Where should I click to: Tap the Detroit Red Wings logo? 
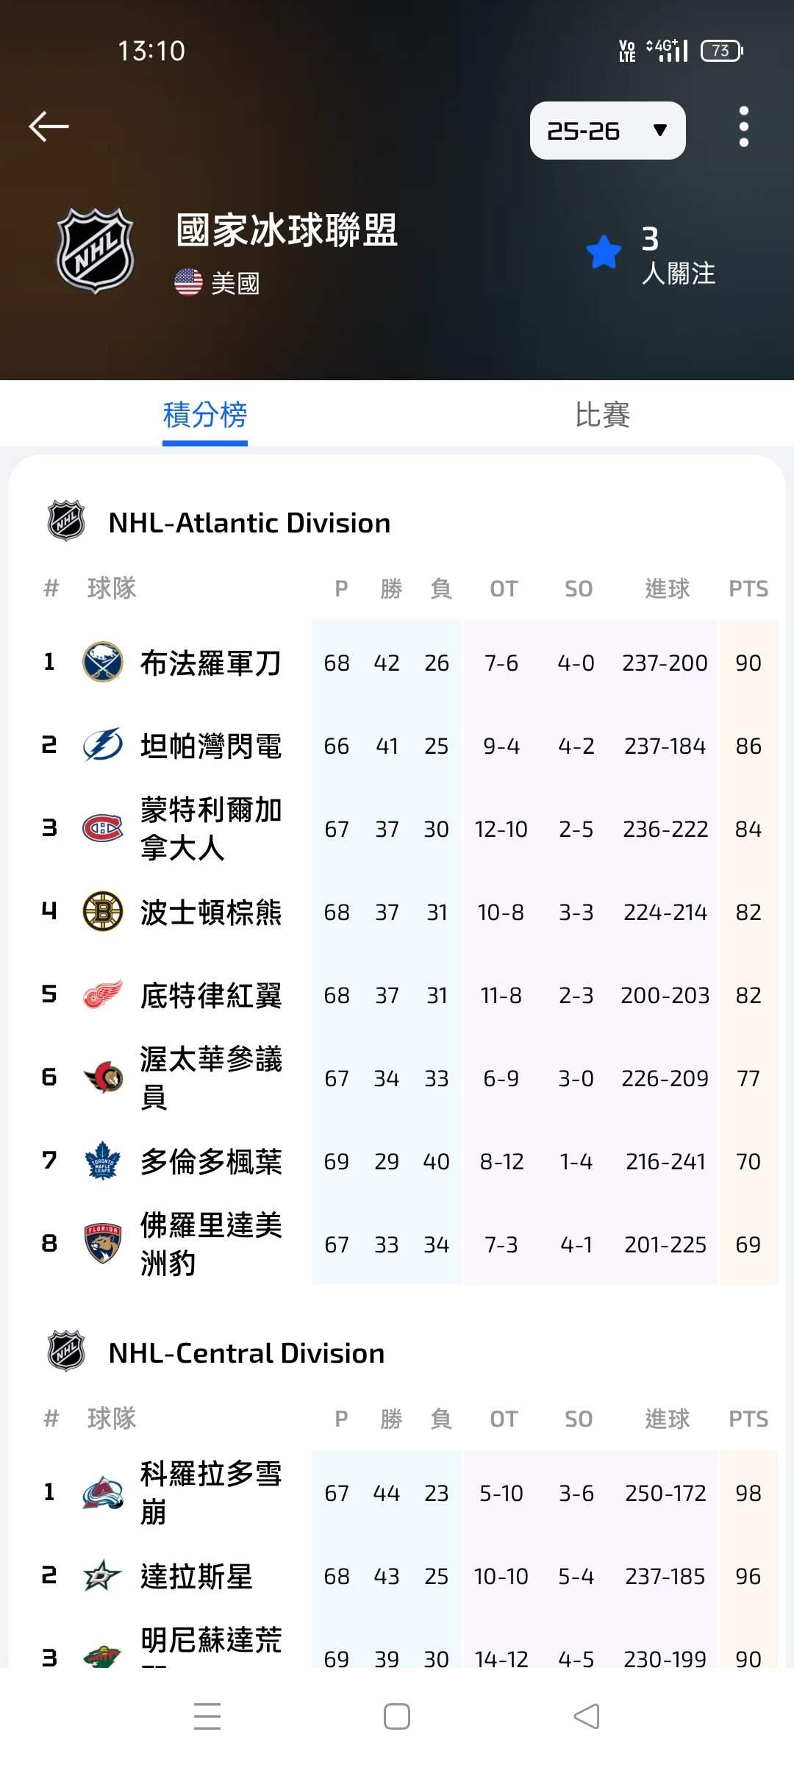[x=102, y=995]
